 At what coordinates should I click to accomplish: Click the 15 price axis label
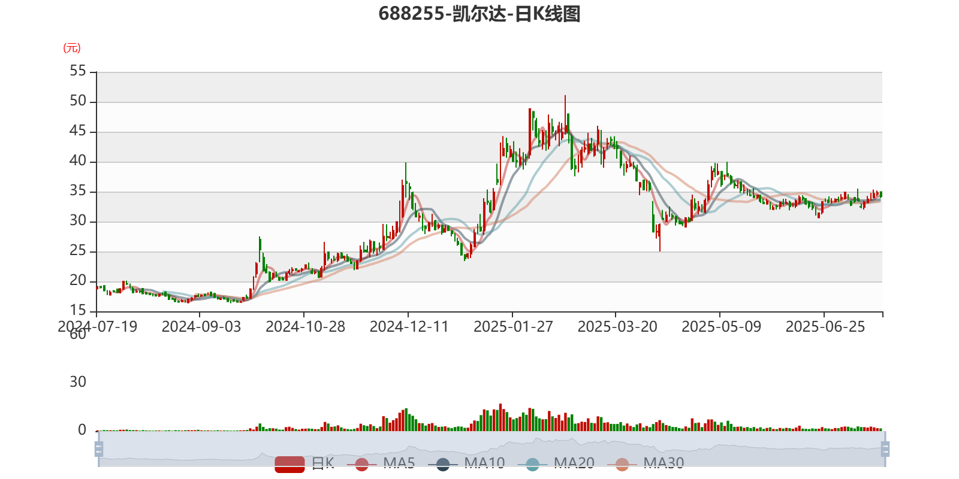click(x=78, y=311)
